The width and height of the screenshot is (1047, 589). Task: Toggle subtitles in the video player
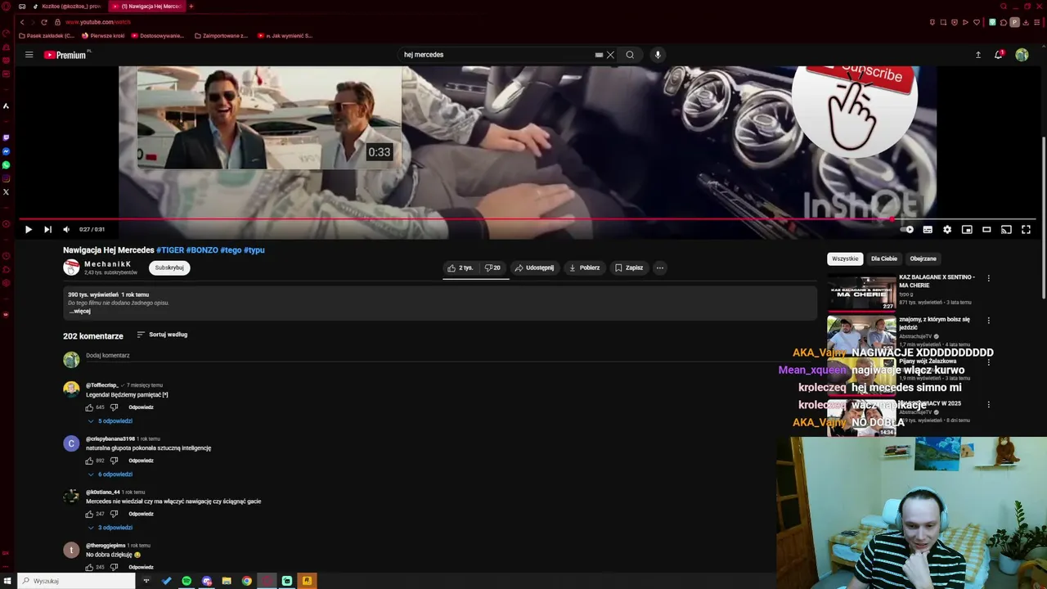tap(928, 230)
